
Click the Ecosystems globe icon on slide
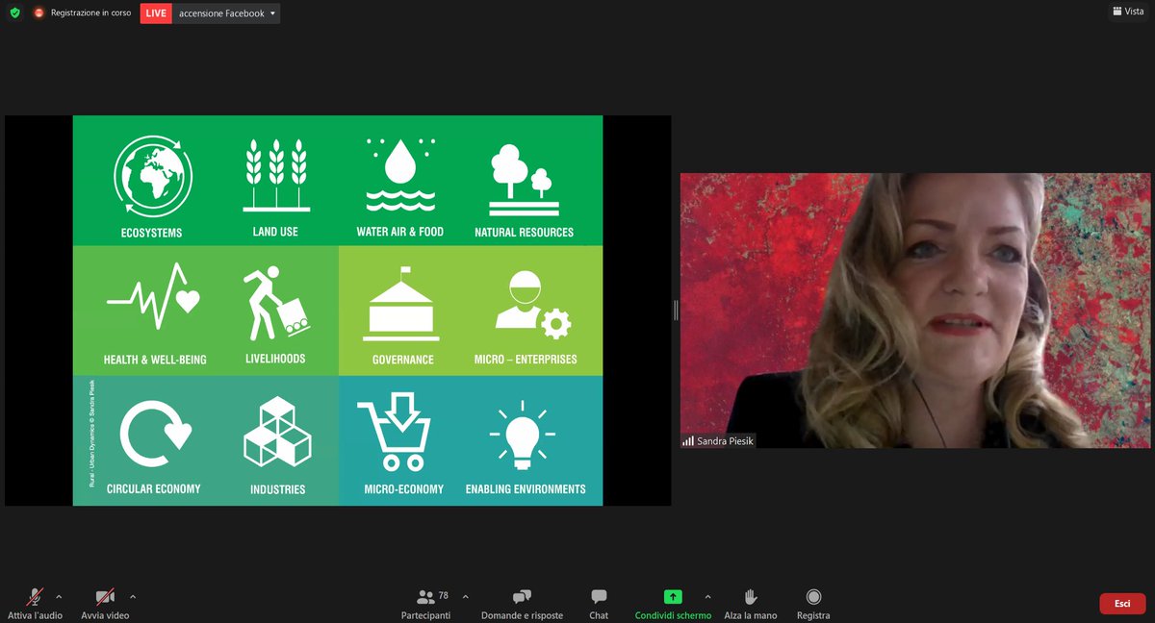pyautogui.click(x=153, y=178)
